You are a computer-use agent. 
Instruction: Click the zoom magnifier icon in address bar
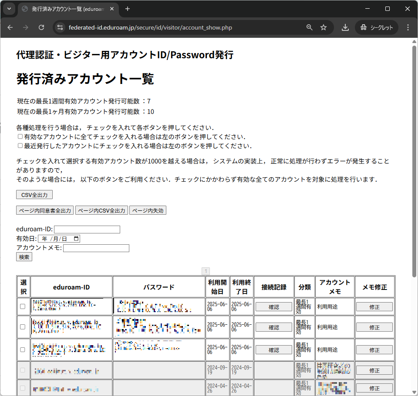[x=310, y=27]
